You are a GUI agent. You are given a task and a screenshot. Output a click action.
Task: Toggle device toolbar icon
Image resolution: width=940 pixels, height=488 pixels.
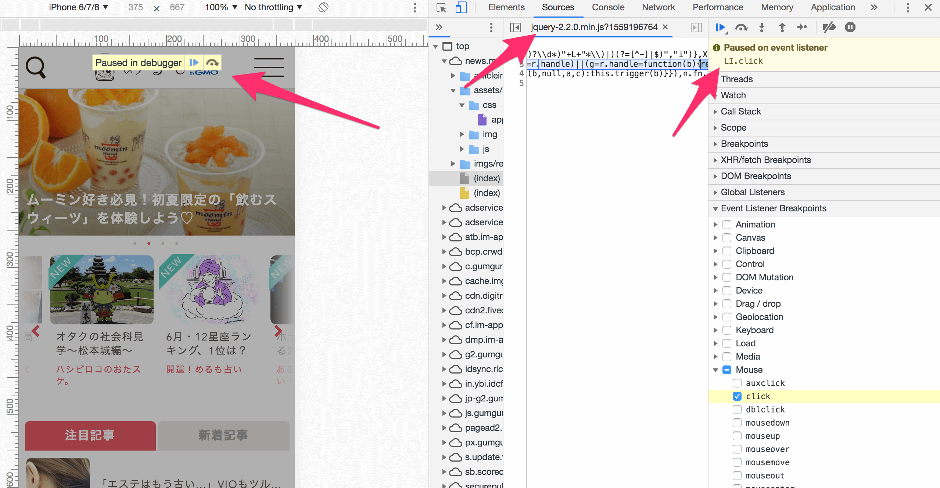pos(461,7)
